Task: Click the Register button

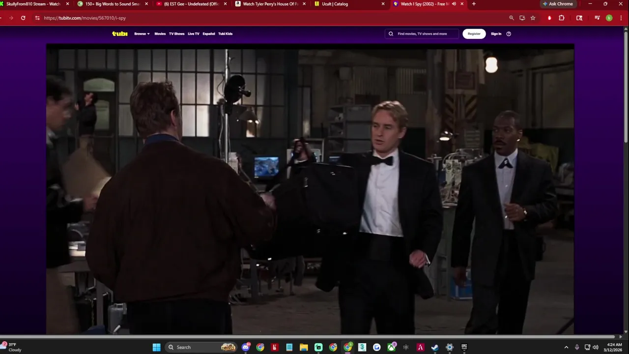Action: [474, 34]
